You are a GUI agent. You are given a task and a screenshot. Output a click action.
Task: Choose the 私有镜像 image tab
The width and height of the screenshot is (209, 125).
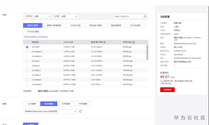[x=49, y=104]
